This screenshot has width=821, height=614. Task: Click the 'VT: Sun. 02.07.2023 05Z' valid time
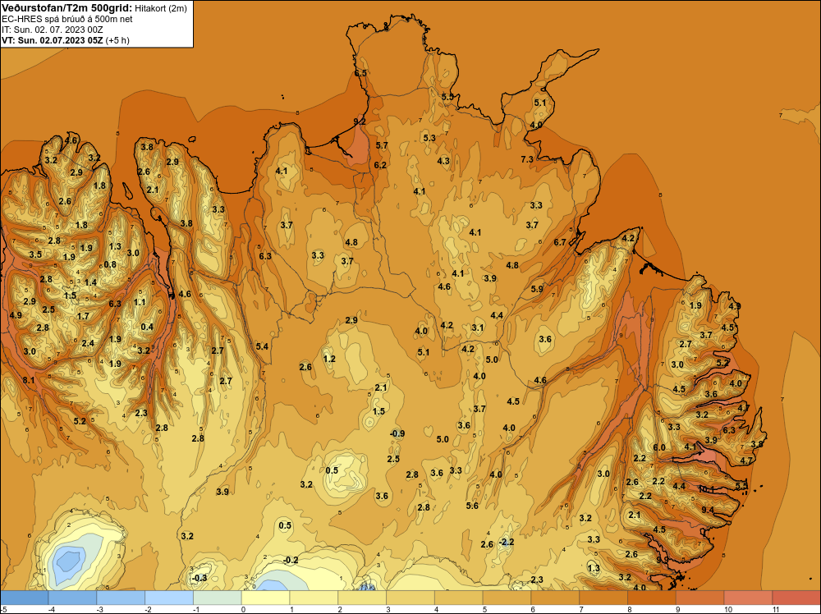pyautogui.click(x=53, y=40)
